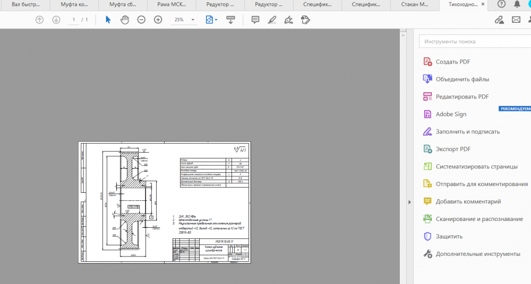Go to the next page arrow
Screen dimensions: 531x284
tap(56, 20)
